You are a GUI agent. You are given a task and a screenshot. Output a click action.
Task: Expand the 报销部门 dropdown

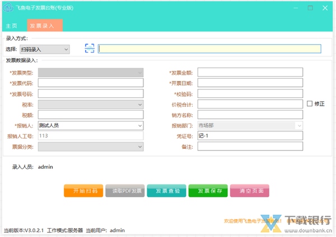tap(250, 126)
